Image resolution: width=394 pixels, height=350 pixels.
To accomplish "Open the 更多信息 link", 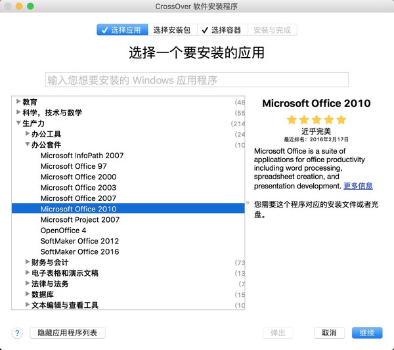I will click(358, 186).
